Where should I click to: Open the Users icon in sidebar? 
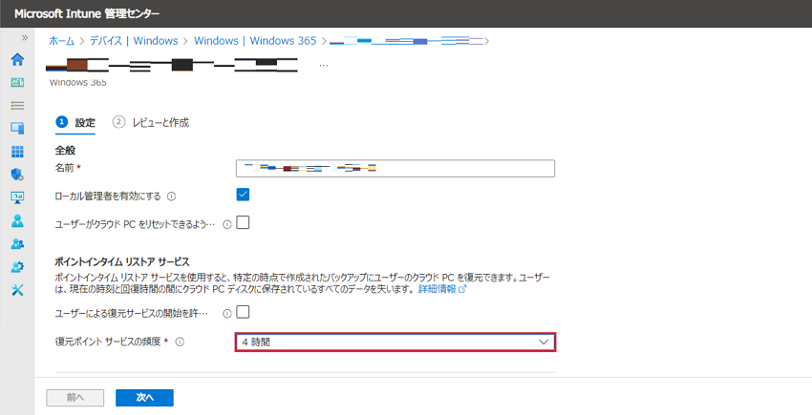(17, 221)
